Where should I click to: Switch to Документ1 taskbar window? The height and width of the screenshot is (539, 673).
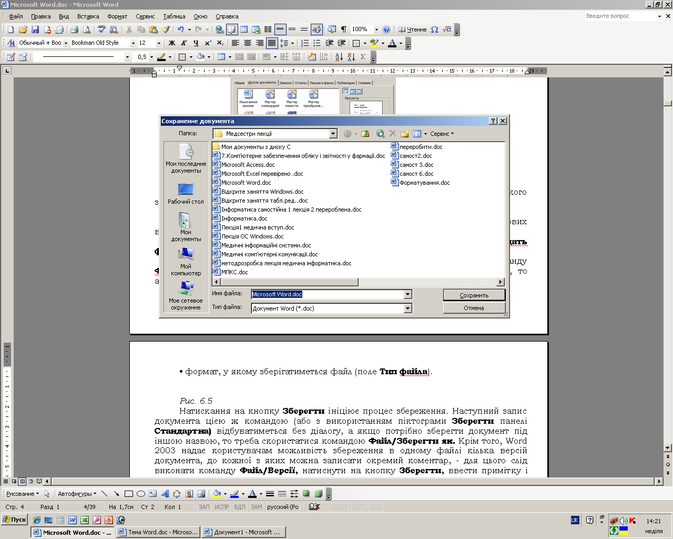(x=243, y=532)
